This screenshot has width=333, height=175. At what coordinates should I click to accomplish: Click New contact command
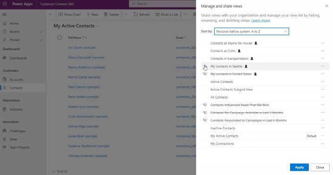click(x=92, y=15)
